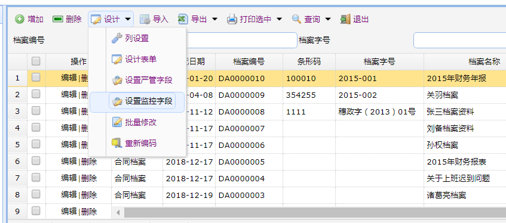506x223 pixels.
Task: Check the checkbox in row 2
Action: click(36, 94)
